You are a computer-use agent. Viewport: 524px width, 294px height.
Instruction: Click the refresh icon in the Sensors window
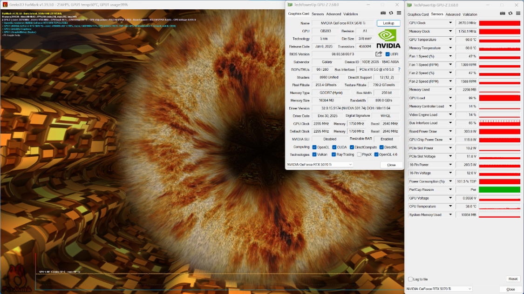510,13
